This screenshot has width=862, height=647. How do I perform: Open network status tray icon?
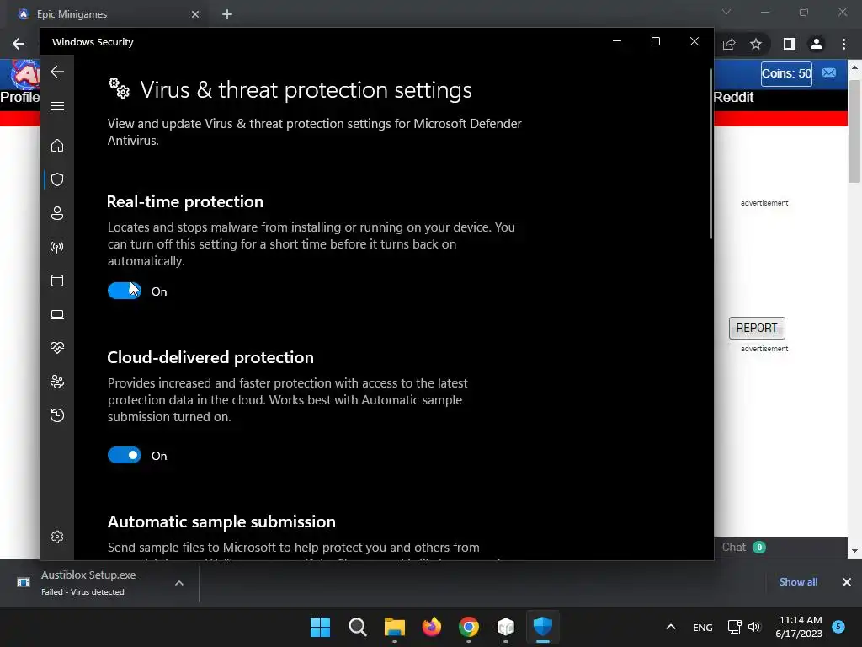click(734, 627)
